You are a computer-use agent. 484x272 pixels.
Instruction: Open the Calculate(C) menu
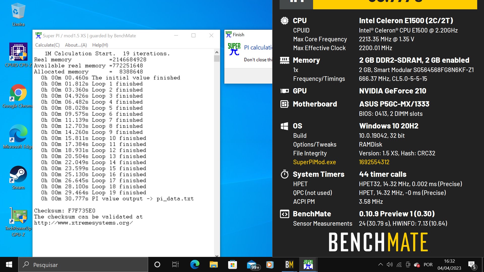point(47,45)
